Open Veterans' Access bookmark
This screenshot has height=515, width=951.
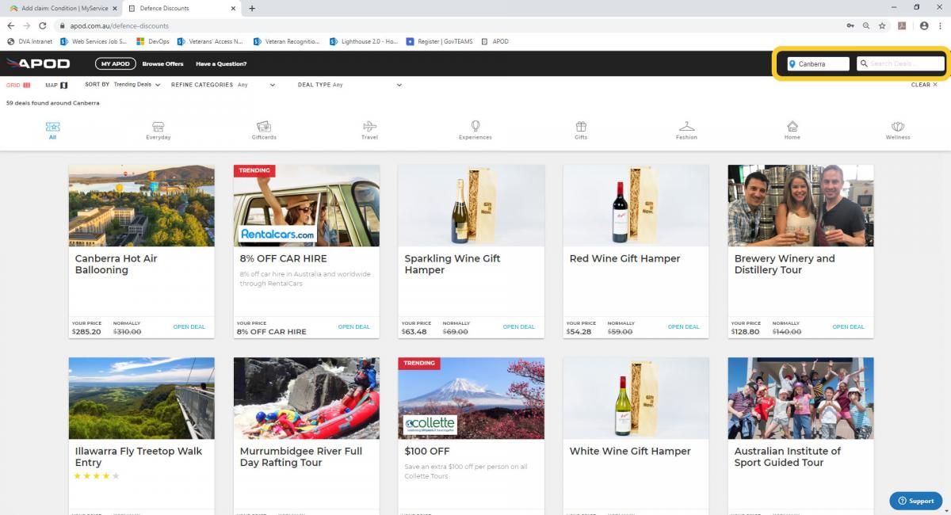(x=210, y=41)
